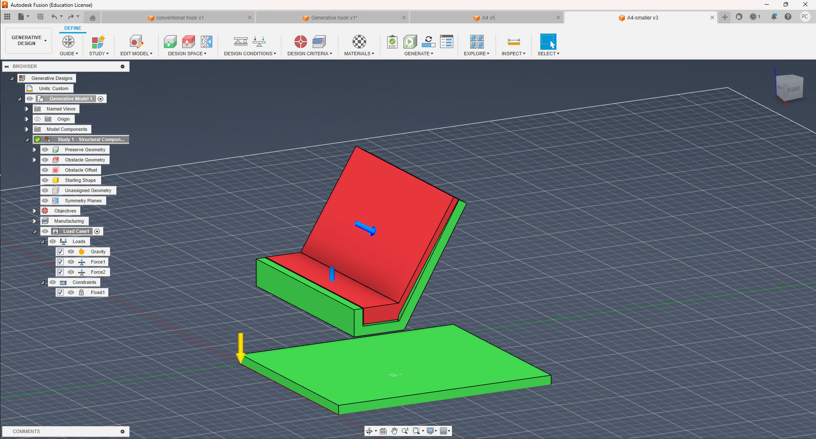This screenshot has width=816, height=439.
Task: Hide Preserve Geometry via its eye icon
Action: 45,150
